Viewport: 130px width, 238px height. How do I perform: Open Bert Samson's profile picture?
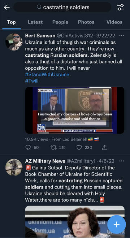[14, 42]
